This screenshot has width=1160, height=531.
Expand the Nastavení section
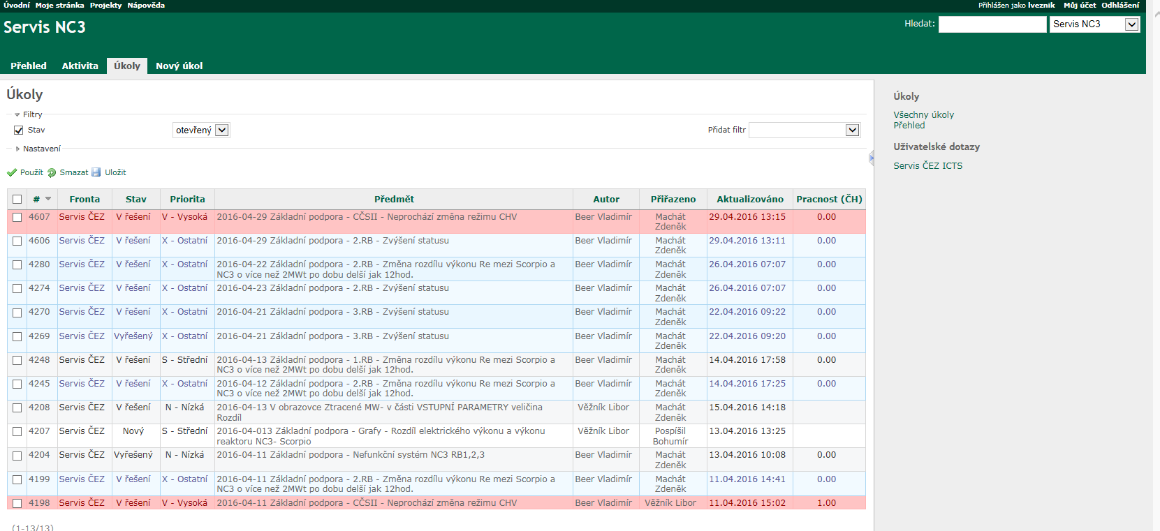(38, 149)
